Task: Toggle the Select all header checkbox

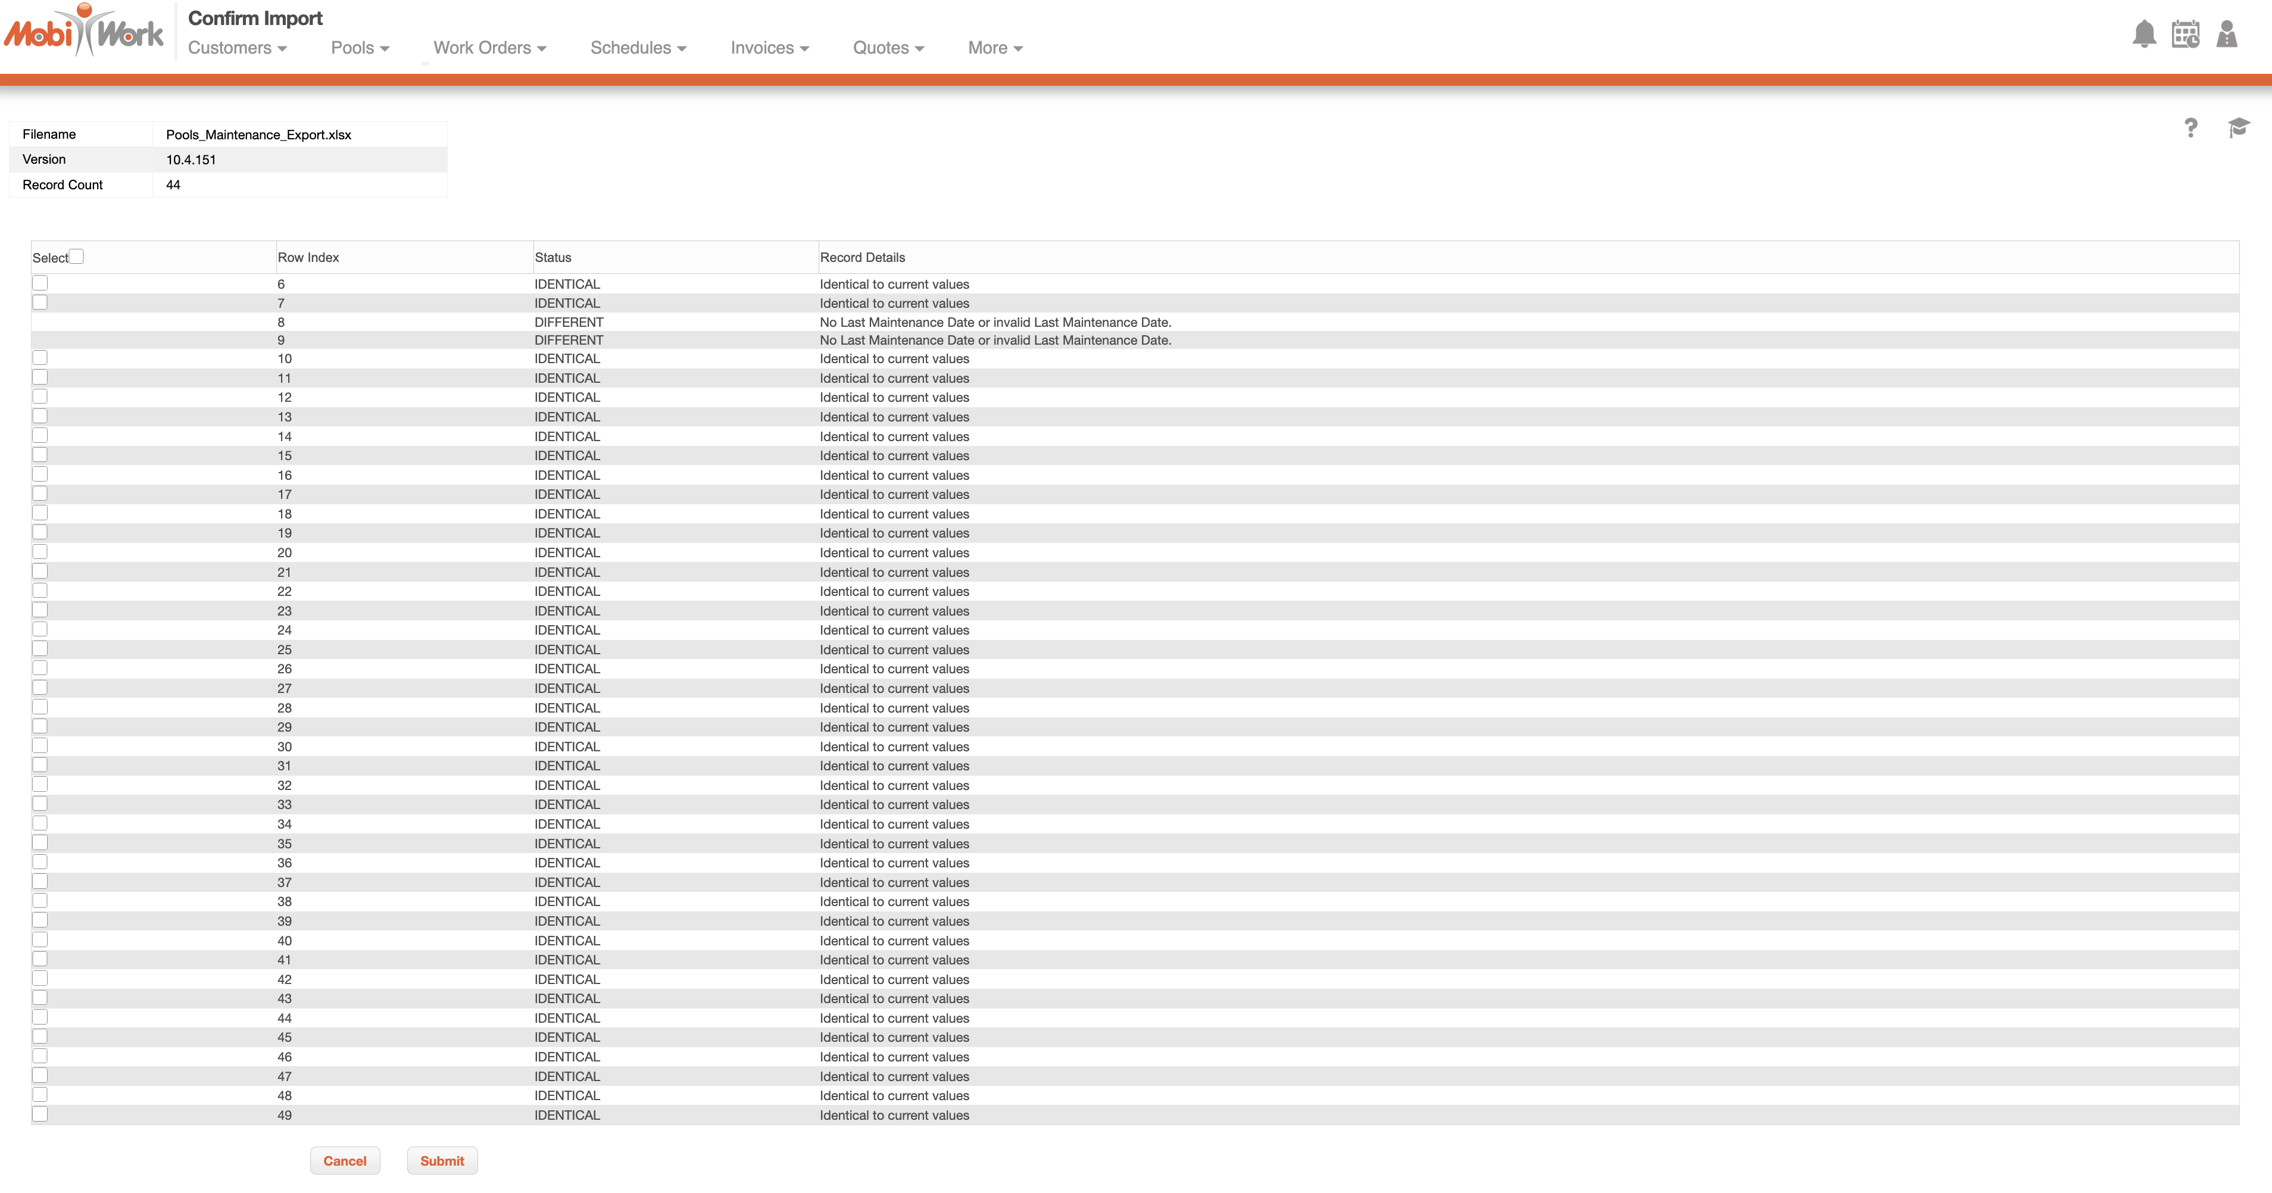Action: 77,257
